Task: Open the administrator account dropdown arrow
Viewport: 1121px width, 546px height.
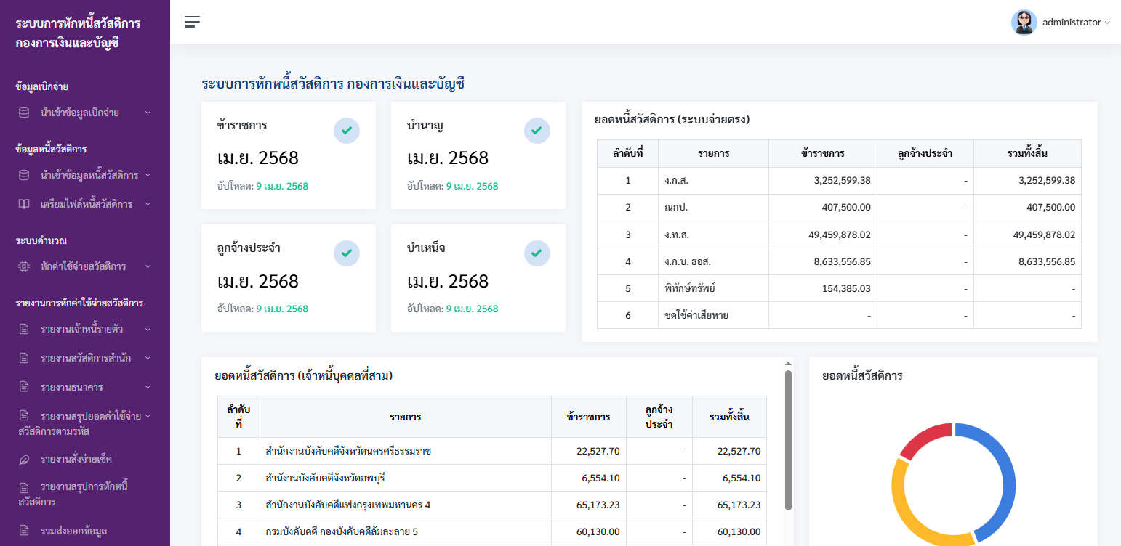Action: click(x=1107, y=23)
